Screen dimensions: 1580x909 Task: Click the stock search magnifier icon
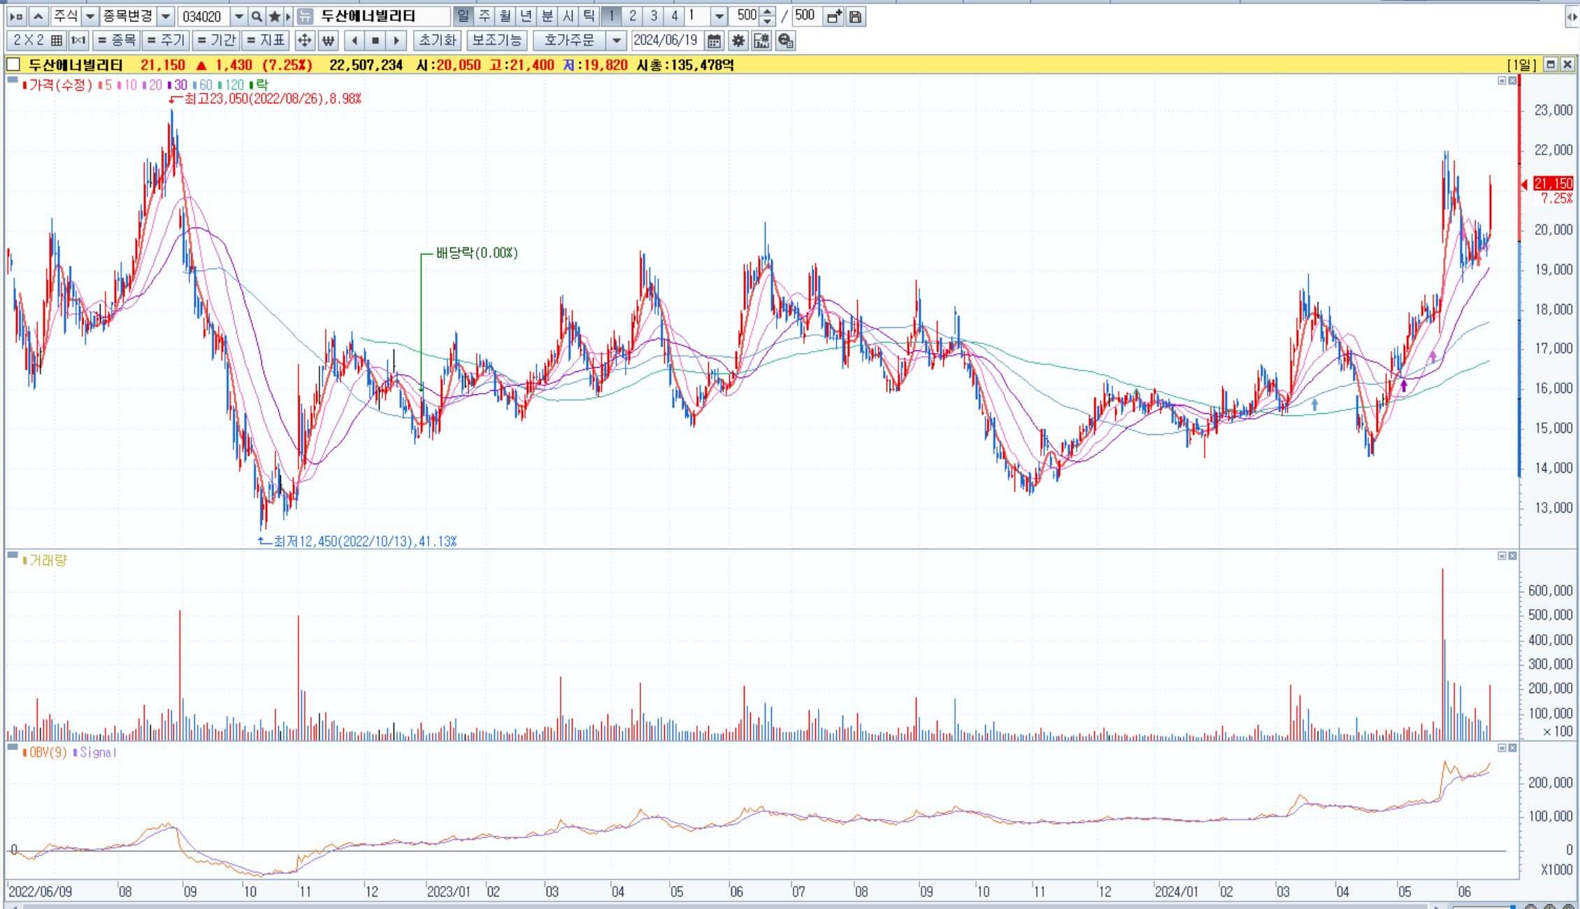click(257, 16)
